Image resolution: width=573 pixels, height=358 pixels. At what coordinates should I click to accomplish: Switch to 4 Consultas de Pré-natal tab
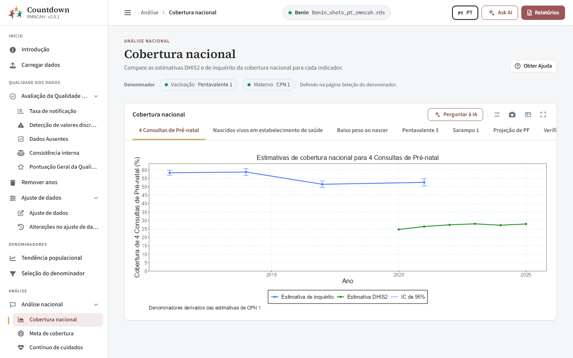pos(169,130)
